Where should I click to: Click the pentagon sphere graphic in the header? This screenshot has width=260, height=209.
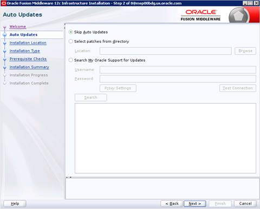(x=239, y=16)
